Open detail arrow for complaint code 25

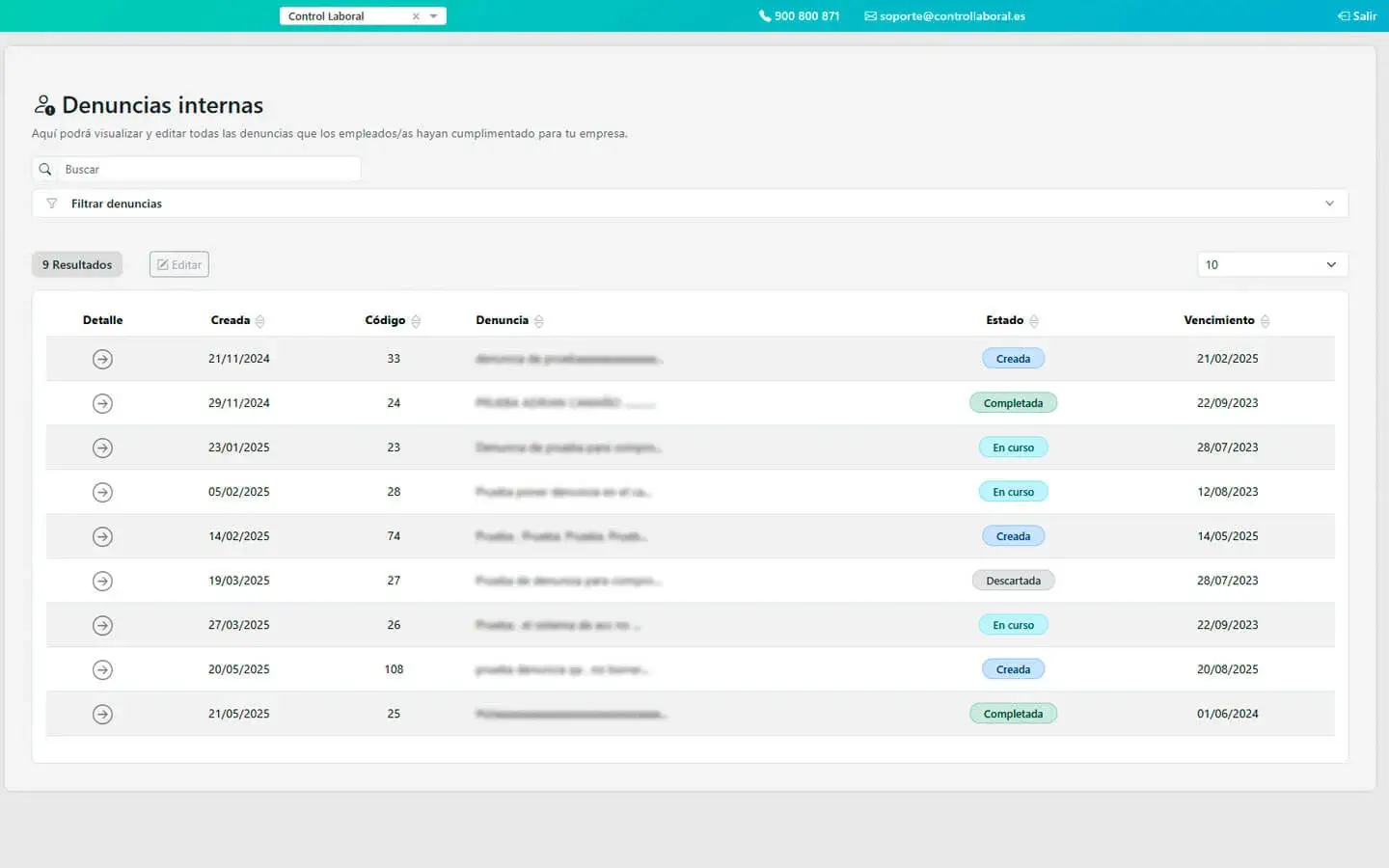point(102,714)
